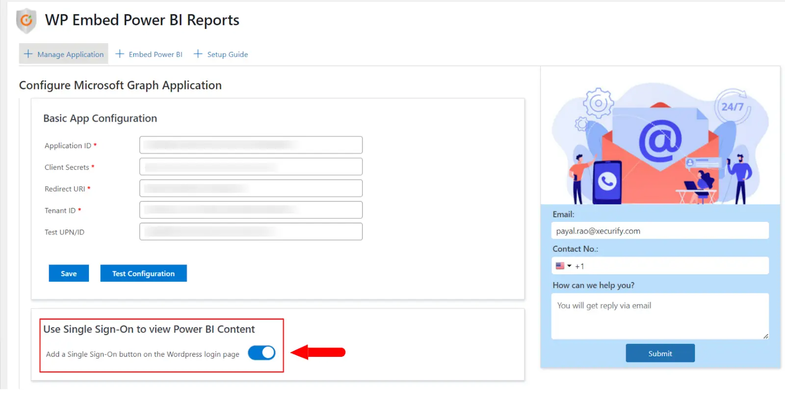Click the Application ID label
This screenshot has height=401, width=785.
(x=68, y=146)
